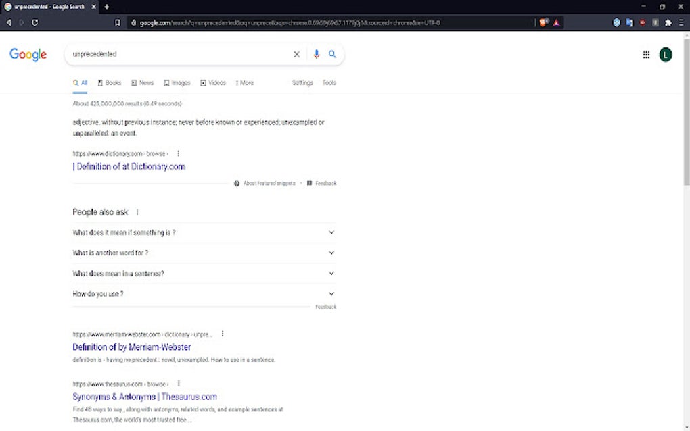690x431 pixels.
Task: Open the Definition at Dictionary.com link
Action: pyautogui.click(x=129, y=166)
